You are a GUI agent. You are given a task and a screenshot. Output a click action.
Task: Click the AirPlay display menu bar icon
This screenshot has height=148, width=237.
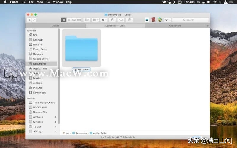tap(204, 2)
